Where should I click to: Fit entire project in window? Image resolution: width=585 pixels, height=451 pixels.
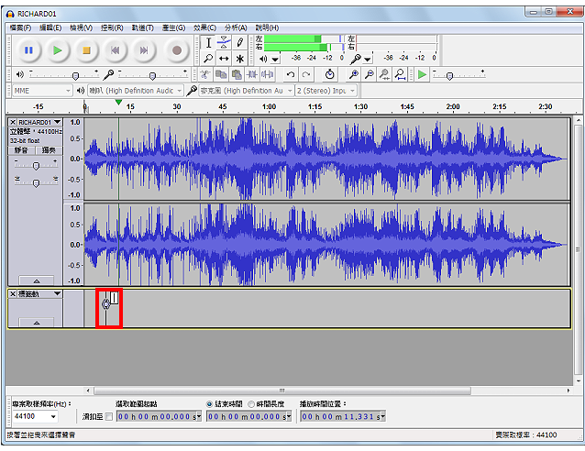pyautogui.click(x=401, y=74)
